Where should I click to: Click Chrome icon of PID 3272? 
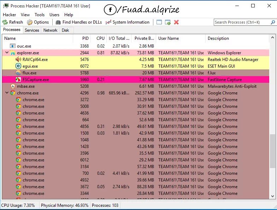tap(18, 99)
